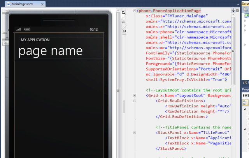Click the XAML editor vertical scrollbar
249x158 pixels.
tap(233, 51)
